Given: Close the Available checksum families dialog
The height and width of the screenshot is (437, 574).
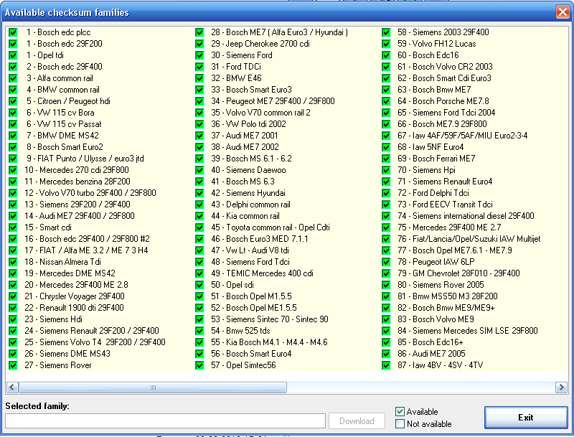Looking at the screenshot, I should point(563,12).
